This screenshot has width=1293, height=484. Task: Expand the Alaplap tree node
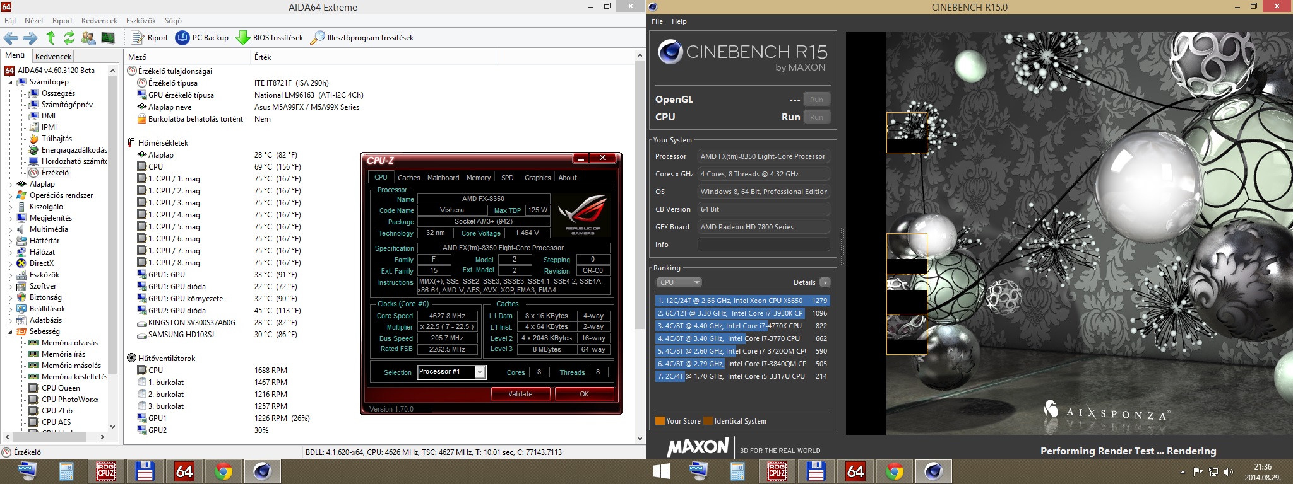10,184
